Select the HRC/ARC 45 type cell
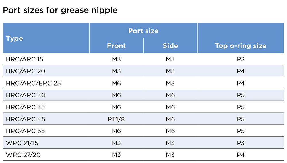This screenshot has width=287, height=163. coord(26,119)
